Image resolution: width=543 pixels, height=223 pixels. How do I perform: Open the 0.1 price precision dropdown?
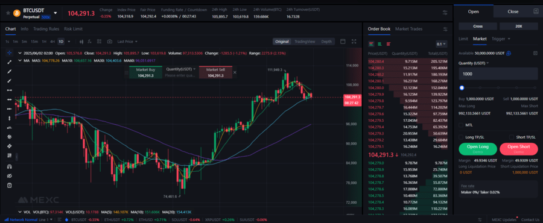[x=442, y=44]
